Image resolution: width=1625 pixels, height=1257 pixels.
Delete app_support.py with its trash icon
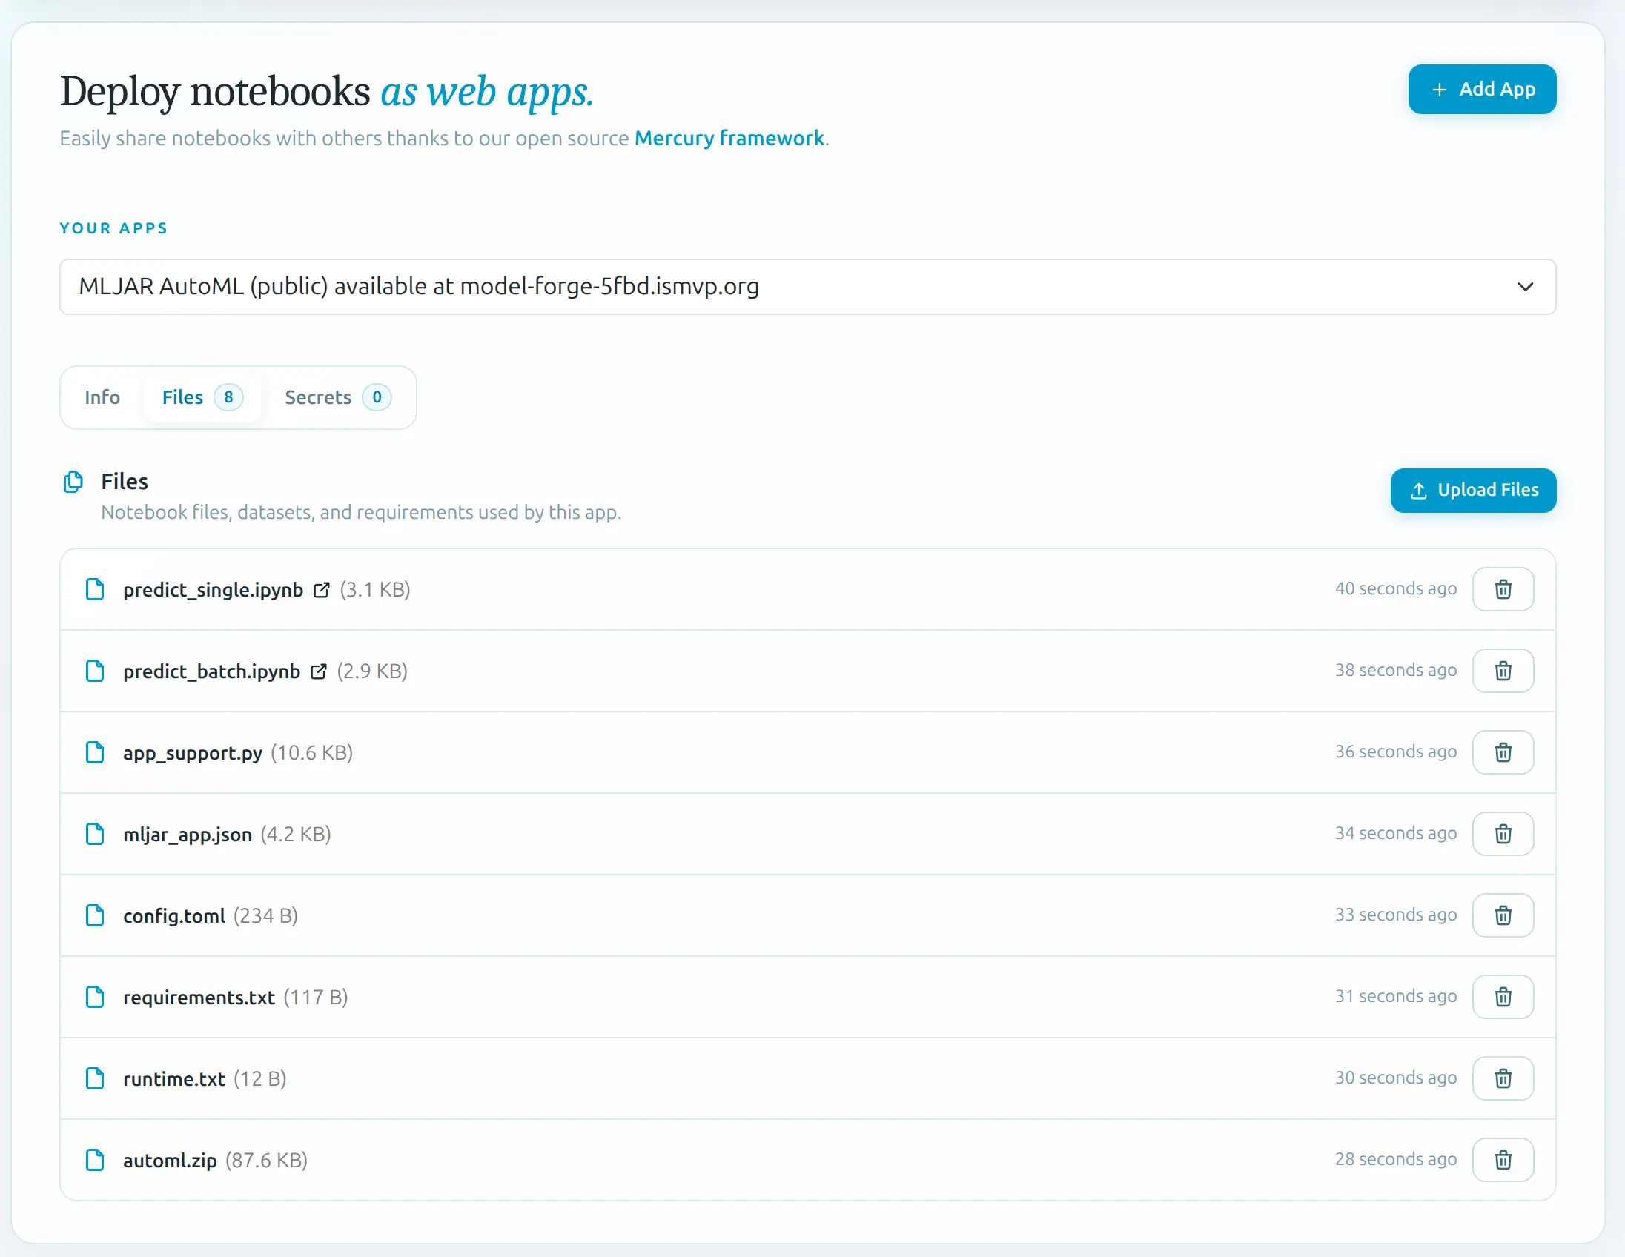(1502, 752)
